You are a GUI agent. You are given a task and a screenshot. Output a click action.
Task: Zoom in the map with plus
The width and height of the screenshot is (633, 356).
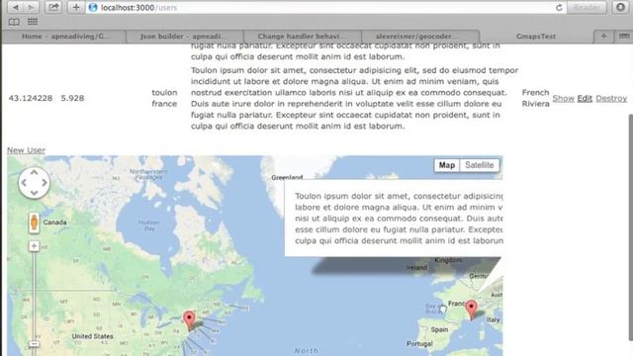click(34, 246)
